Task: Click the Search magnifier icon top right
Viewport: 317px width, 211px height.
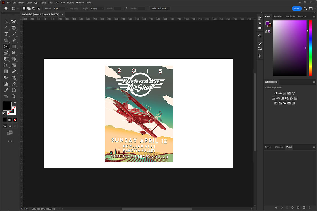Action: point(305,9)
